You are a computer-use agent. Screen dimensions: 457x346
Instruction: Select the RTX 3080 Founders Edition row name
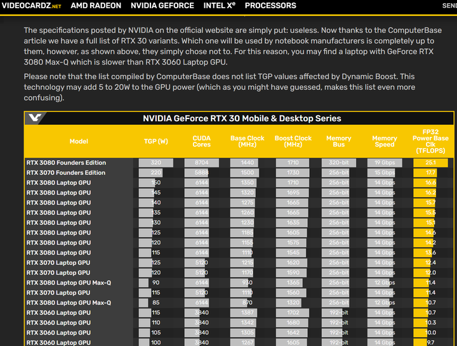click(x=66, y=163)
